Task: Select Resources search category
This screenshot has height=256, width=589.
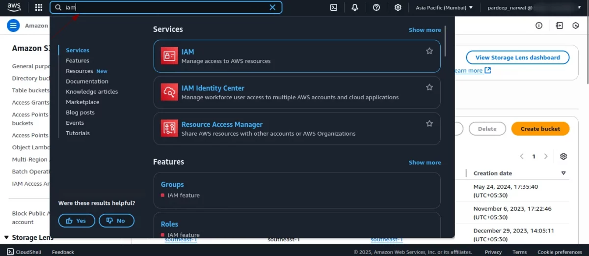Action: point(80,71)
